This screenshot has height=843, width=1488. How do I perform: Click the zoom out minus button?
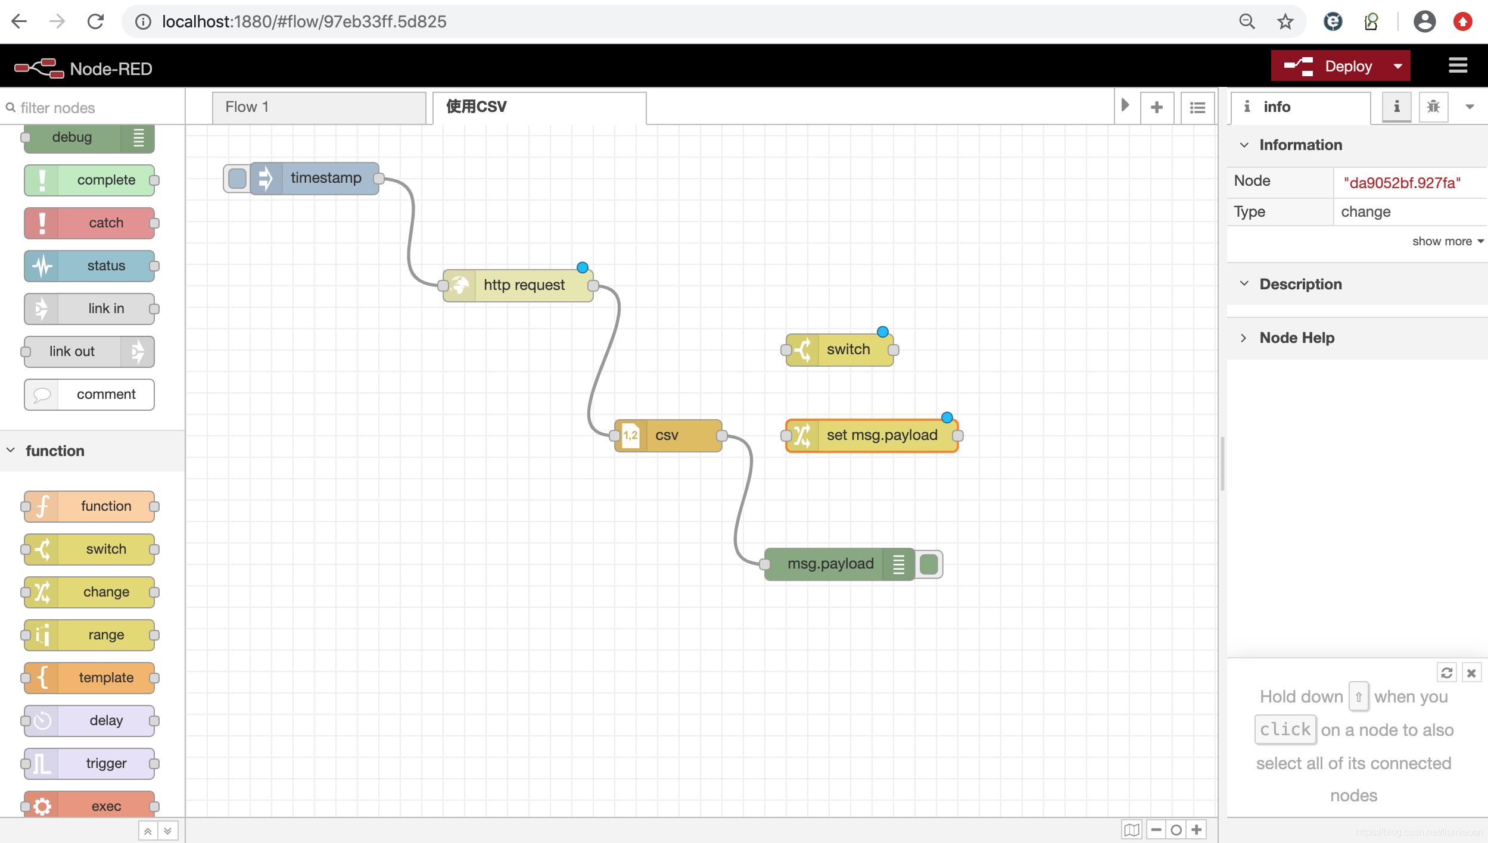(1156, 829)
